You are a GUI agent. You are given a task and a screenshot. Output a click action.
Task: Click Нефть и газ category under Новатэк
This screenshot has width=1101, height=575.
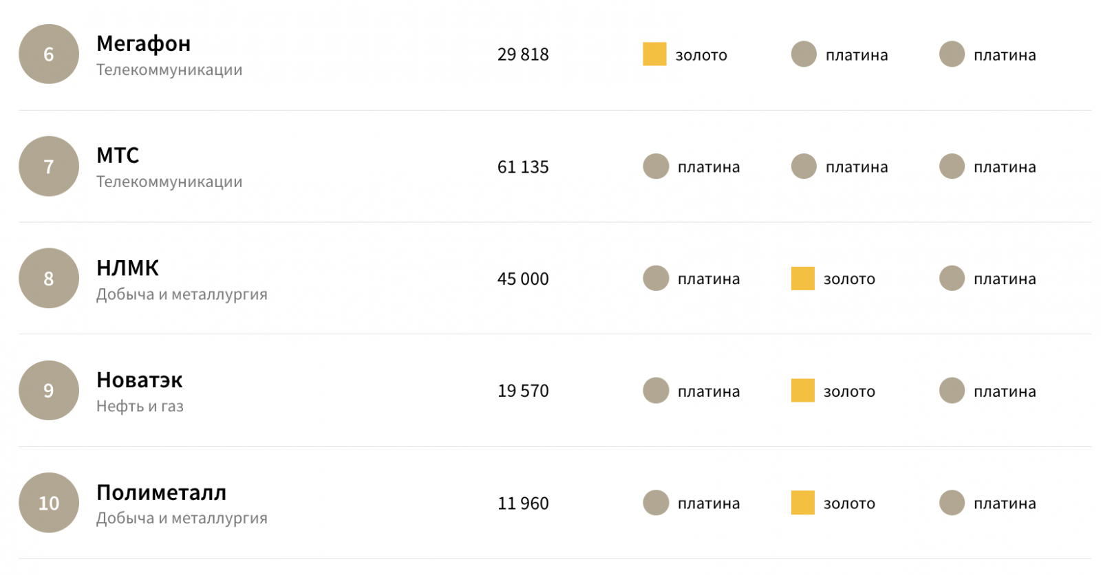(140, 406)
